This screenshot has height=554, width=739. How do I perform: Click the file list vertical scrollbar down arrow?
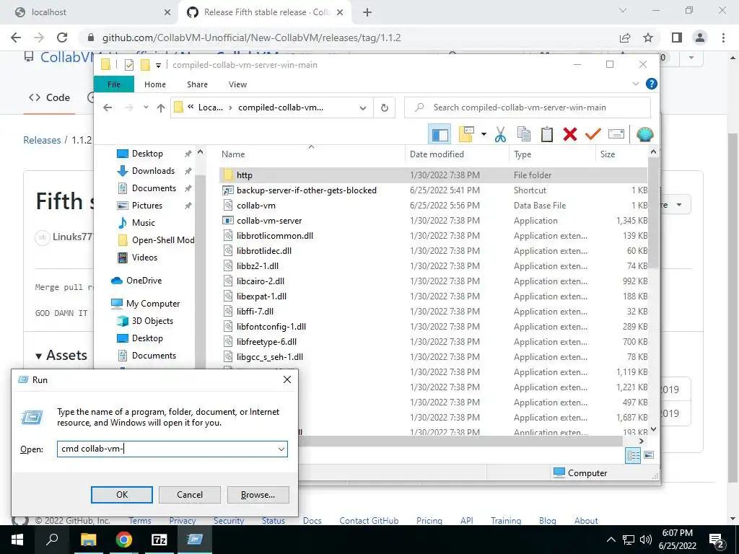pos(653,429)
